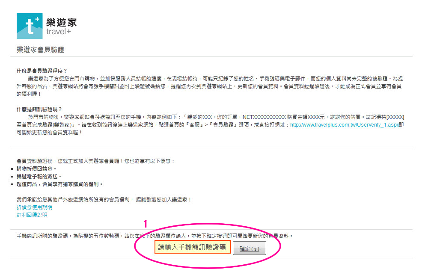Click the 什麼是簡訊驗證碼？ heading
Screen dimensions: 428x278
tap(39, 109)
